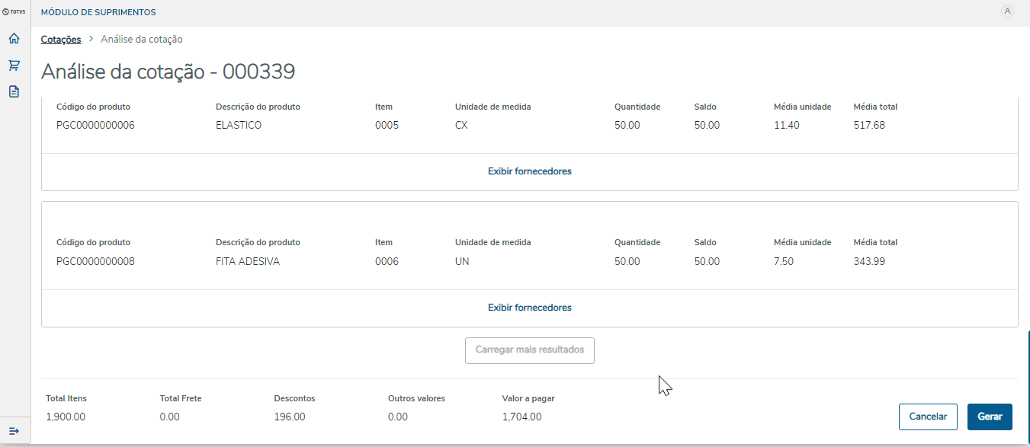Click the 'Análise da cotação - 000339' heading

click(168, 72)
